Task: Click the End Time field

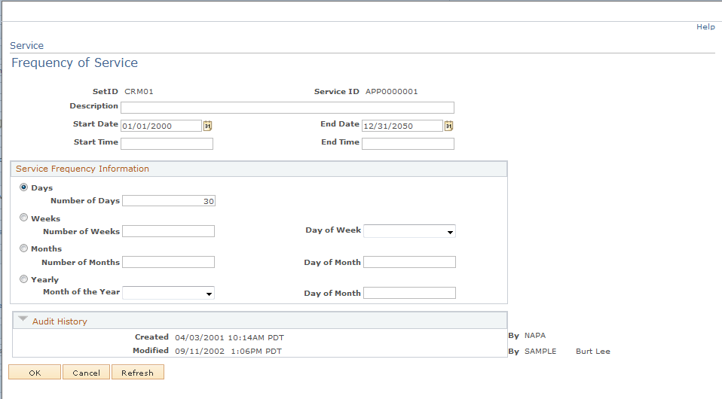Action: click(408, 144)
